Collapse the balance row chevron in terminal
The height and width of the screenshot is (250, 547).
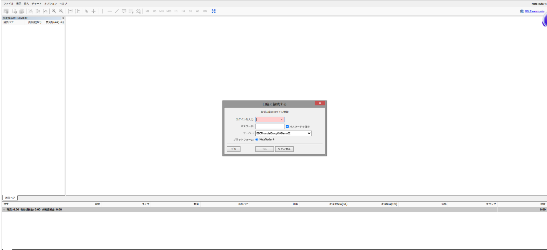pos(4,210)
